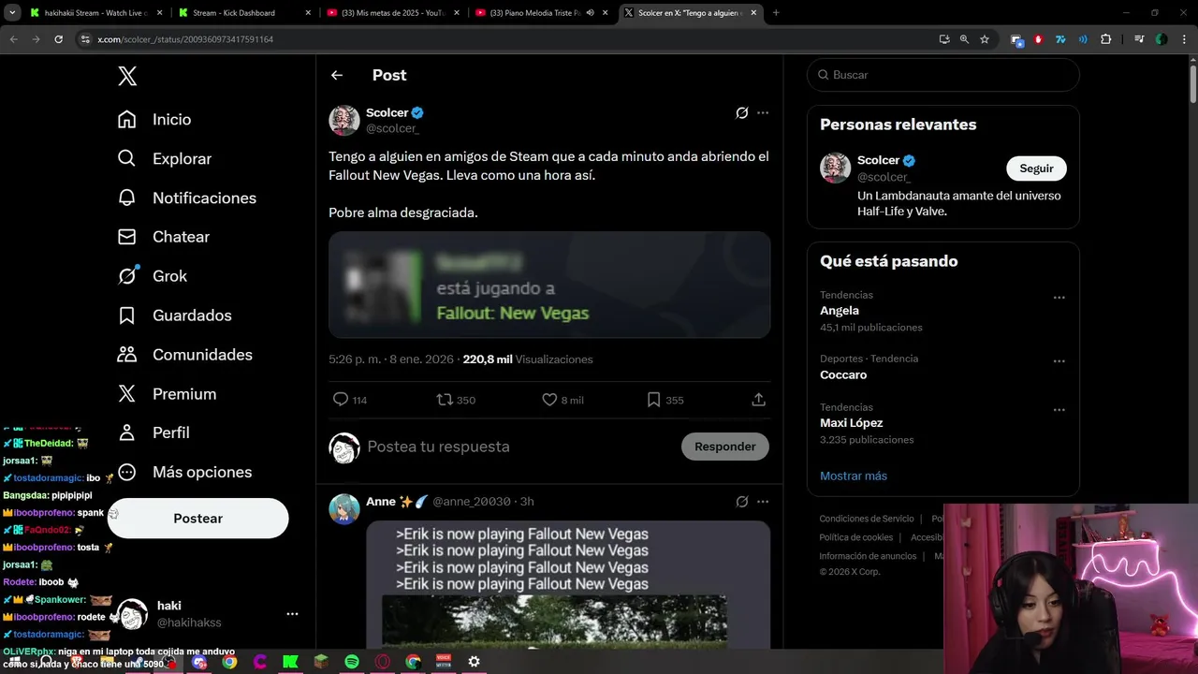The image size is (1198, 674).
Task: Click the install app icon in address bar
Action: coord(943,39)
